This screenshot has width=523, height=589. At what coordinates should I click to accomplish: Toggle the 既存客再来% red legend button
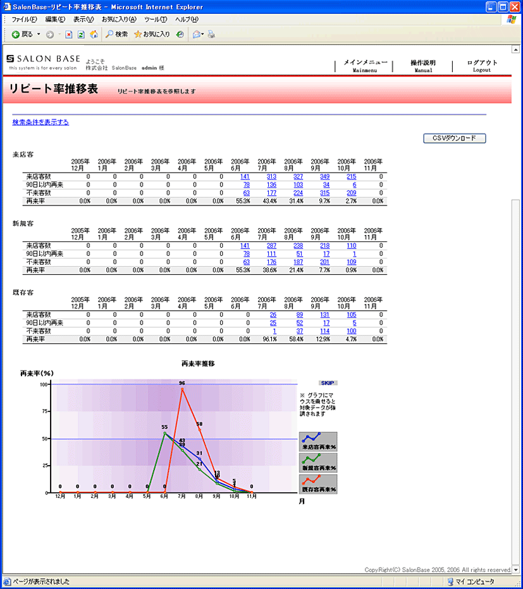[x=319, y=484]
